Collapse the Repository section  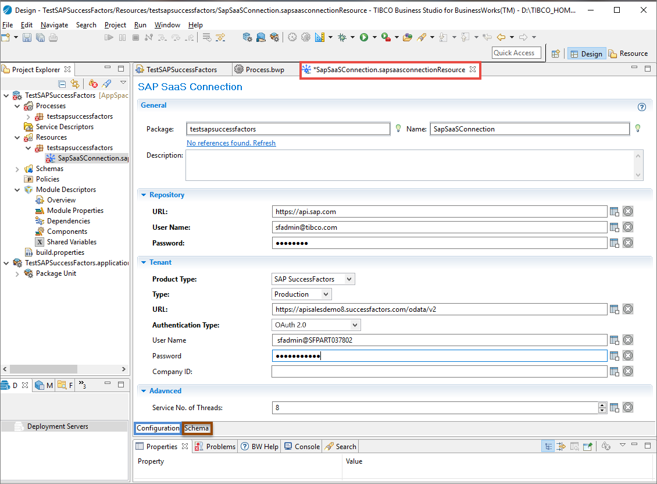(x=144, y=195)
